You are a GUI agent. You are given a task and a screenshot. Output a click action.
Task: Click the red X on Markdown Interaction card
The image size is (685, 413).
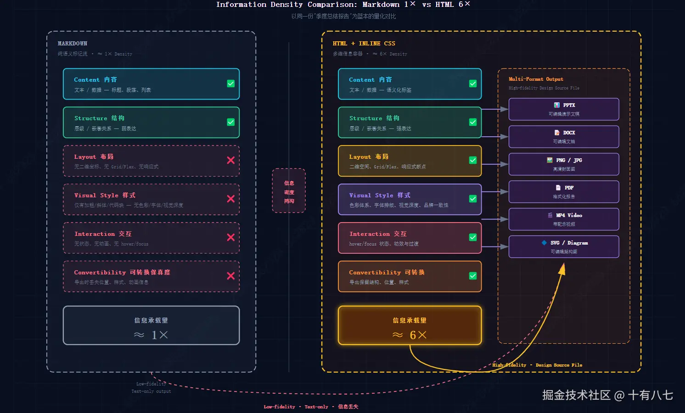[x=230, y=237]
